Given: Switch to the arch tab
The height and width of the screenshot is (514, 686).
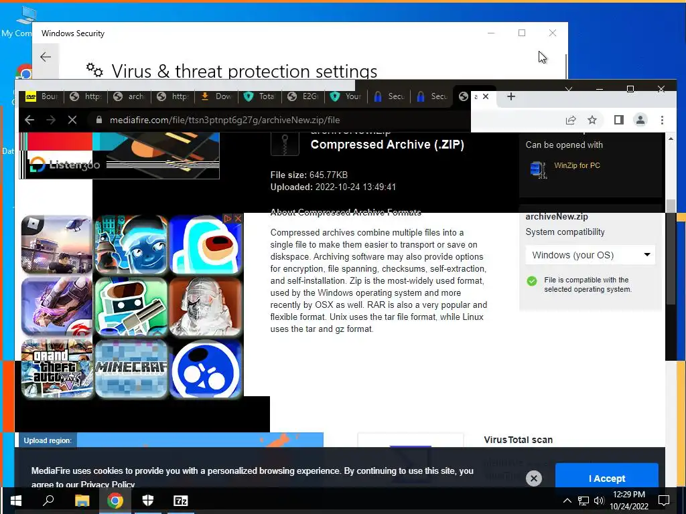Looking at the screenshot, I should click(x=129, y=96).
